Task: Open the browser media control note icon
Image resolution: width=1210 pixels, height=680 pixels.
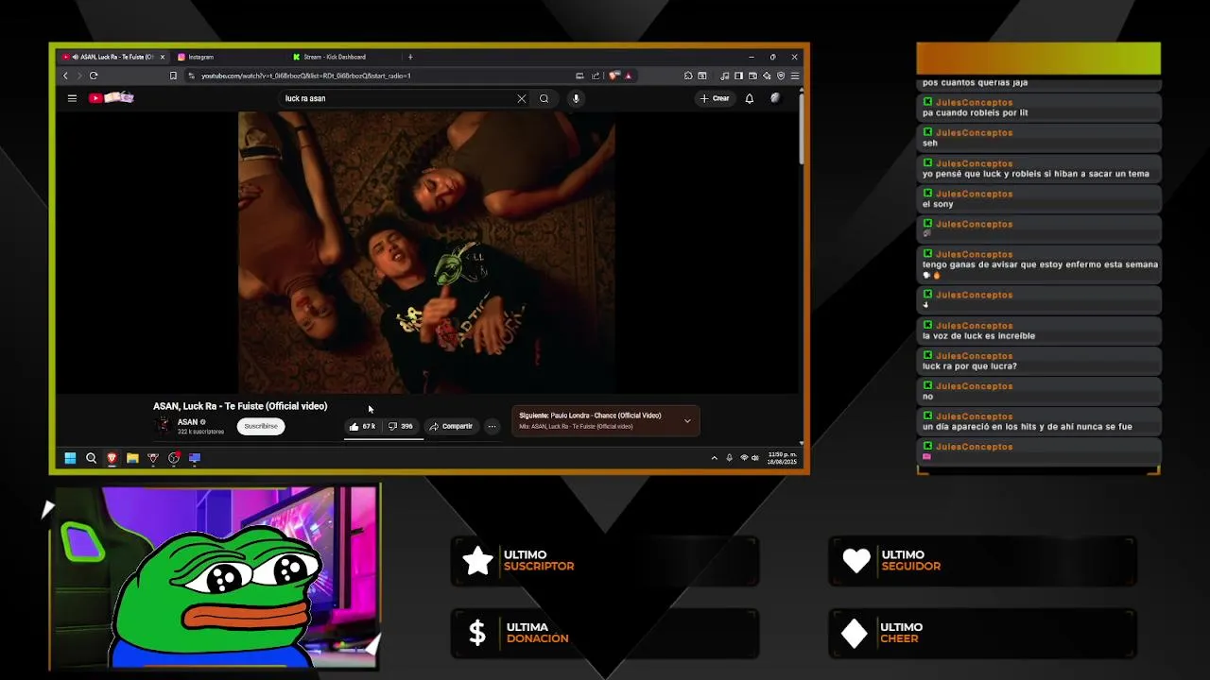Action: pos(725,76)
